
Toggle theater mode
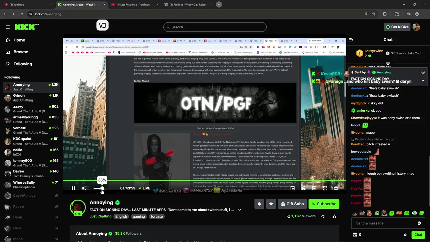tap(314, 188)
